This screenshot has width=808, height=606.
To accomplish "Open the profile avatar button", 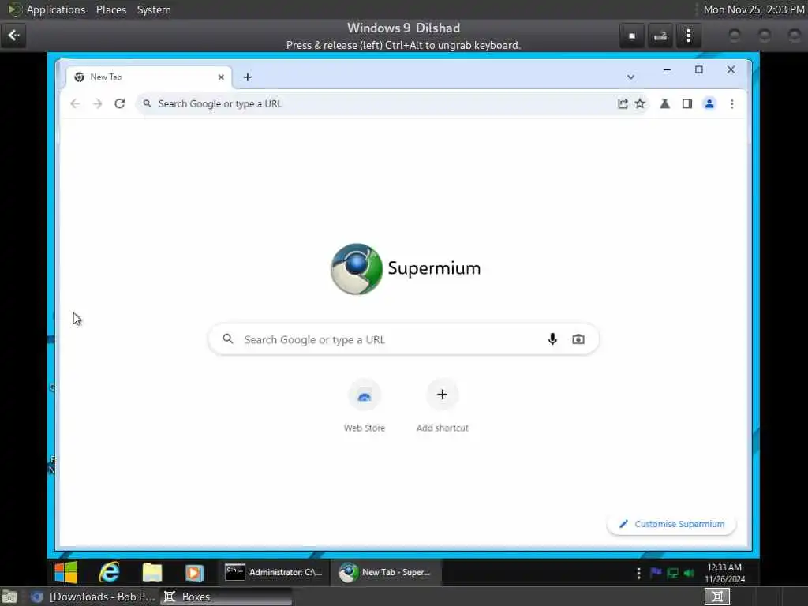I will [709, 103].
